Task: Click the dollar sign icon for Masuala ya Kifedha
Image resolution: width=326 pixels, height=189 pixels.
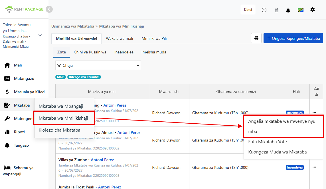Action: click(x=7, y=92)
